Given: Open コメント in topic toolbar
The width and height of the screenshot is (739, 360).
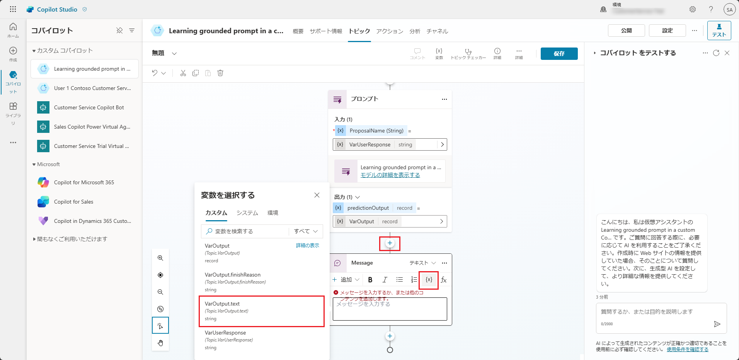Looking at the screenshot, I should 417,54.
